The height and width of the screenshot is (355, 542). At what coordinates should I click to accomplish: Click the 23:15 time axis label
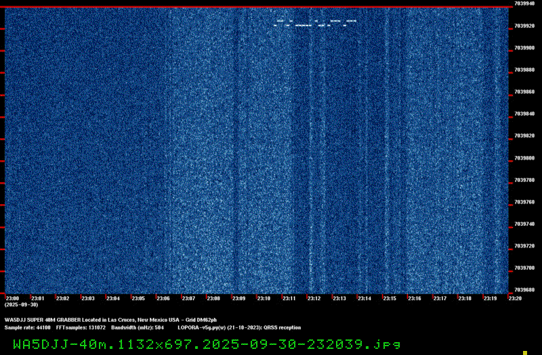(390, 298)
